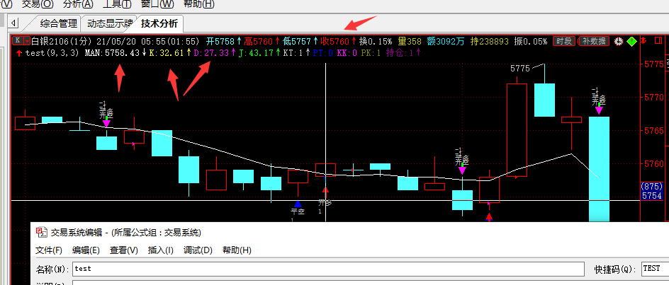
Task: Click the 5765 price axis label
Action: click(655, 130)
